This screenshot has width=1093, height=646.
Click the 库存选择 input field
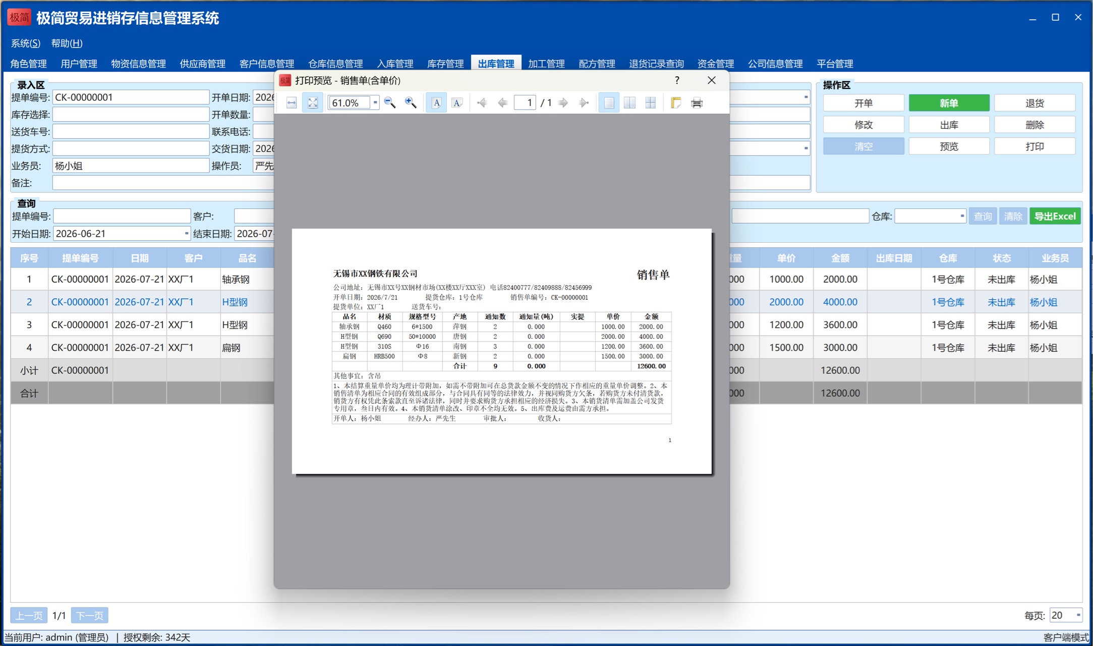(131, 114)
